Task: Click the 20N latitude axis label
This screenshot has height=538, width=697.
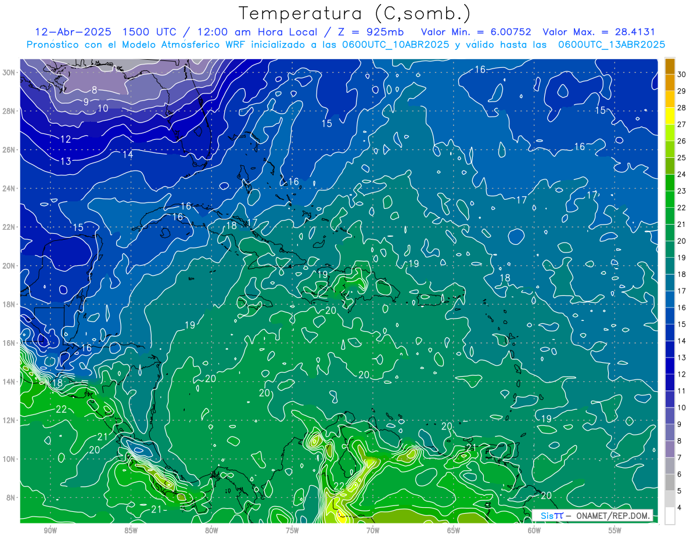Action: click(x=9, y=266)
